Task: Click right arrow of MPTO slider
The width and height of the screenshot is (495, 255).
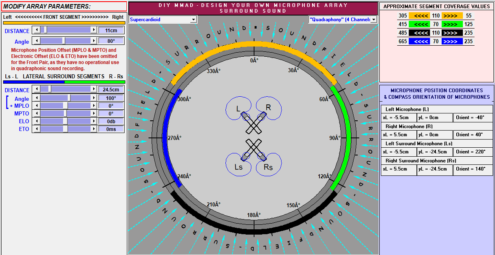Action: tap(94, 113)
